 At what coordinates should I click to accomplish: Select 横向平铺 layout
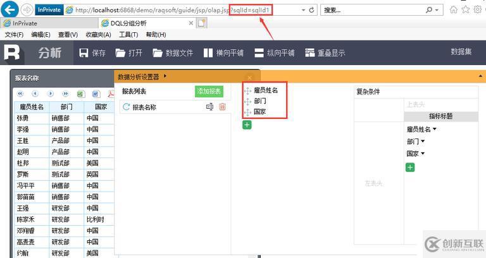coord(223,53)
